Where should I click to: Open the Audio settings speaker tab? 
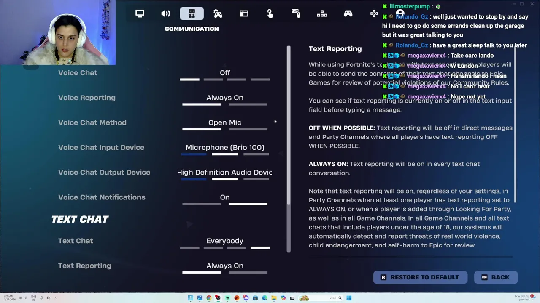point(166,14)
